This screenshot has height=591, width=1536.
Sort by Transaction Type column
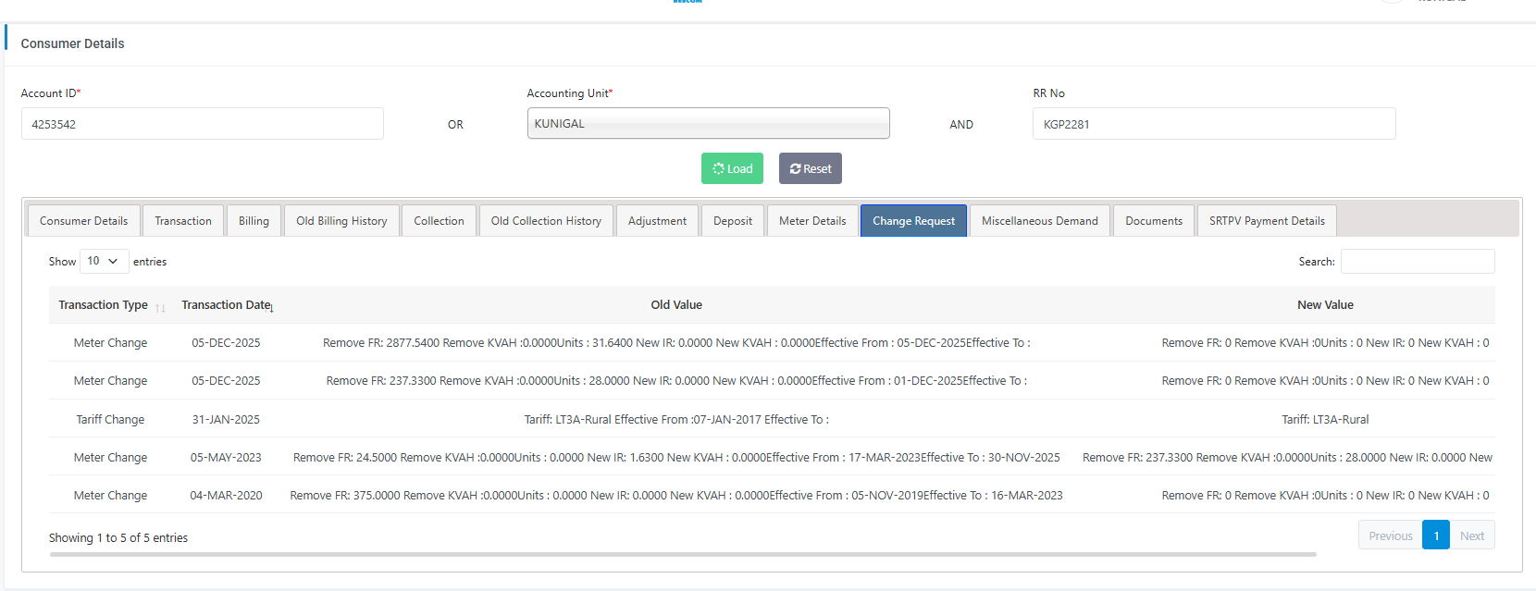pos(111,305)
